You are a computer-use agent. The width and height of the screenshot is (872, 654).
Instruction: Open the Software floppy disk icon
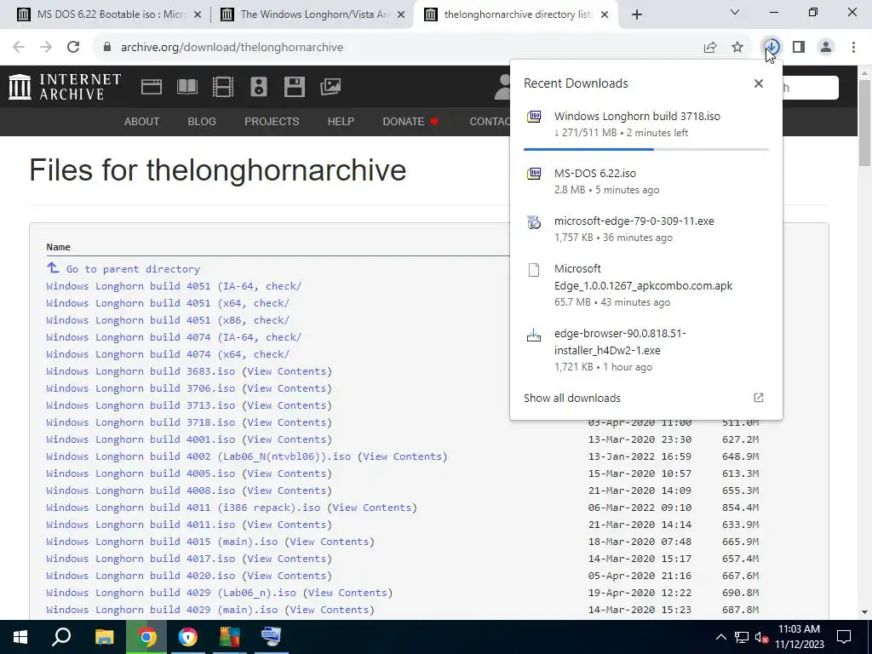point(294,87)
